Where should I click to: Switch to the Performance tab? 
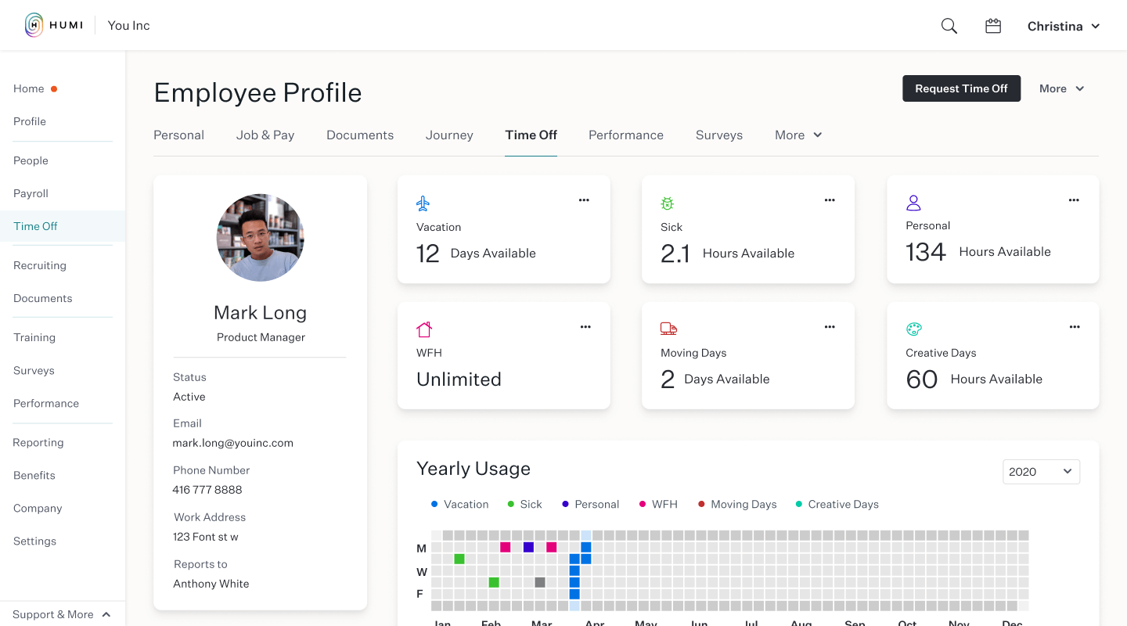(x=625, y=135)
